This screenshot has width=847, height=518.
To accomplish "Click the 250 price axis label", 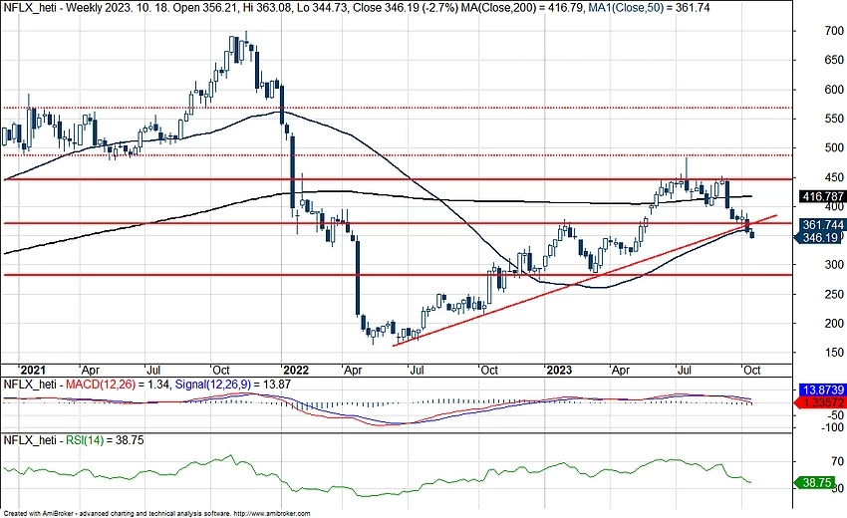I will tap(834, 295).
